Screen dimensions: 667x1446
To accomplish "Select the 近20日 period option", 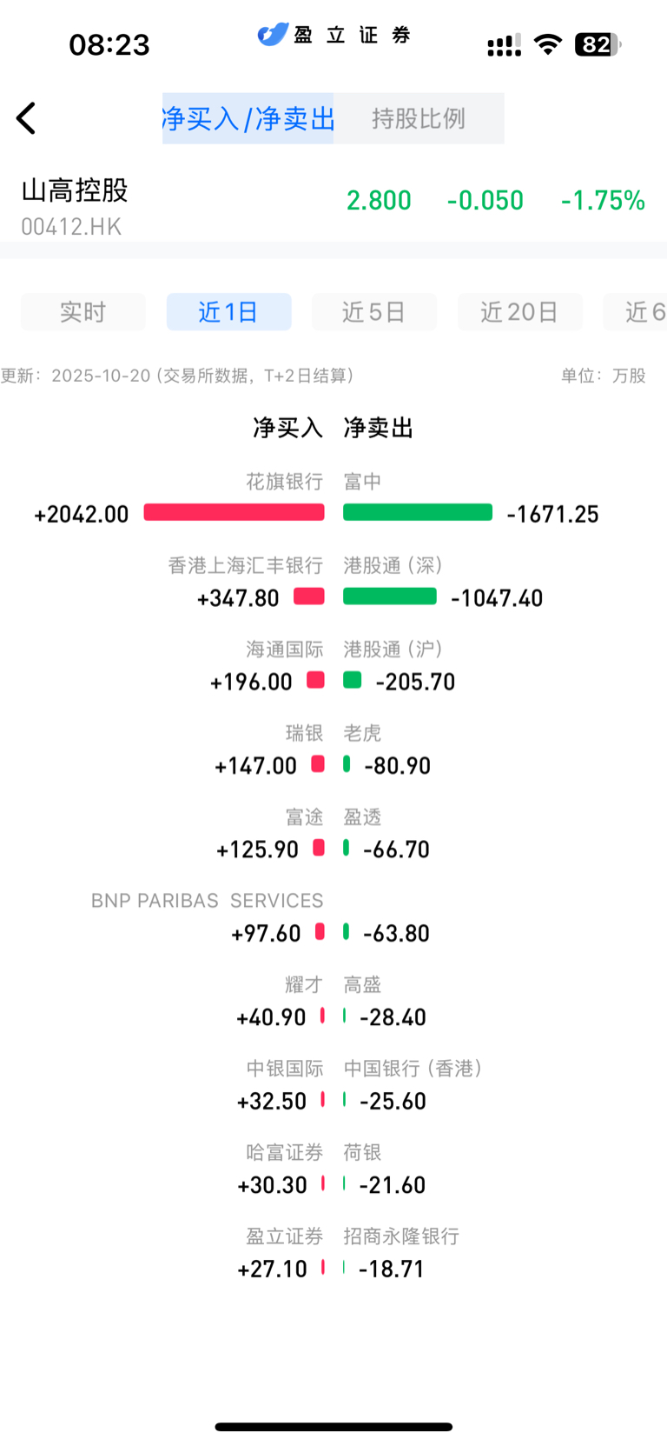I will tap(519, 311).
